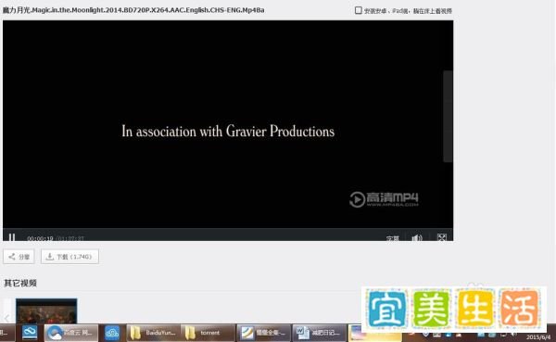Click the 其它视频 section heading
This screenshot has height=342, width=556.
[x=20, y=283]
